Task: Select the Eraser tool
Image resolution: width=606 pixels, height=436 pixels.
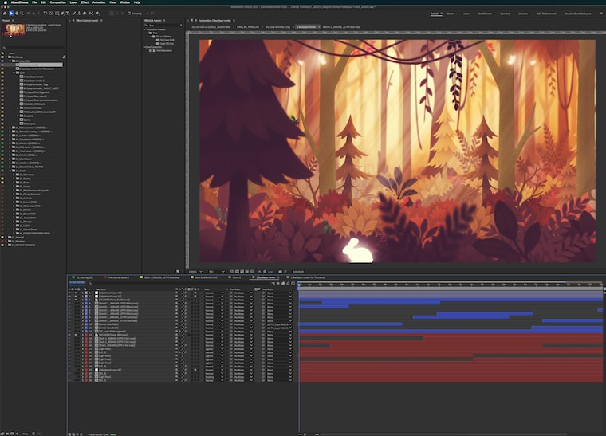Action: click(x=85, y=13)
